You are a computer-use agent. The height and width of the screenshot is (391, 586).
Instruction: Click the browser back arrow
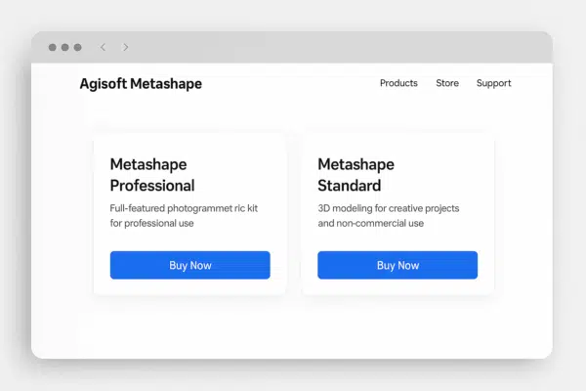103,47
